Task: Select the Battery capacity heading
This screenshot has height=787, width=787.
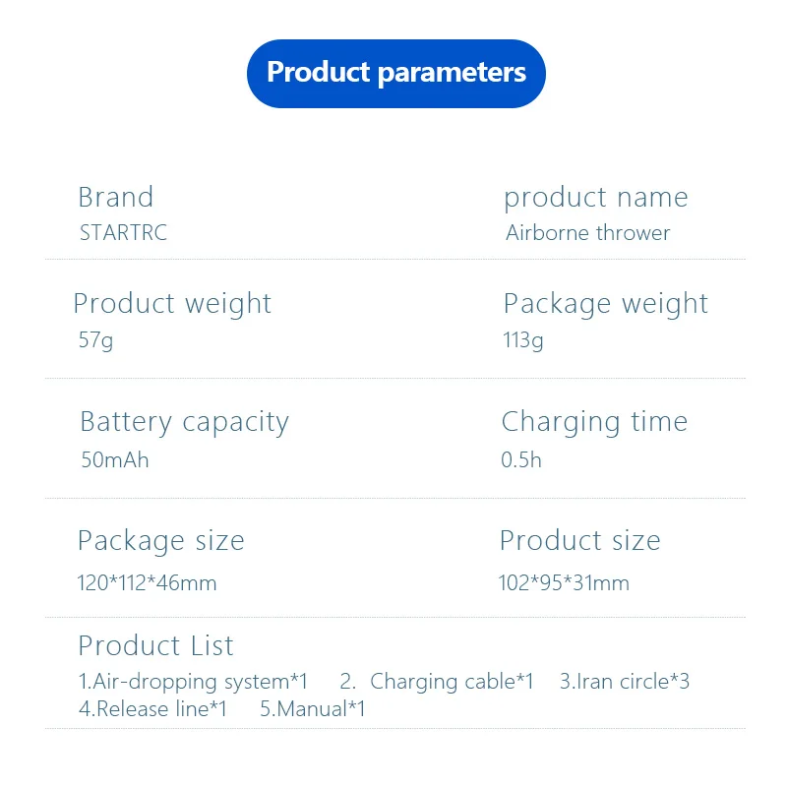Action: pyautogui.click(x=185, y=423)
